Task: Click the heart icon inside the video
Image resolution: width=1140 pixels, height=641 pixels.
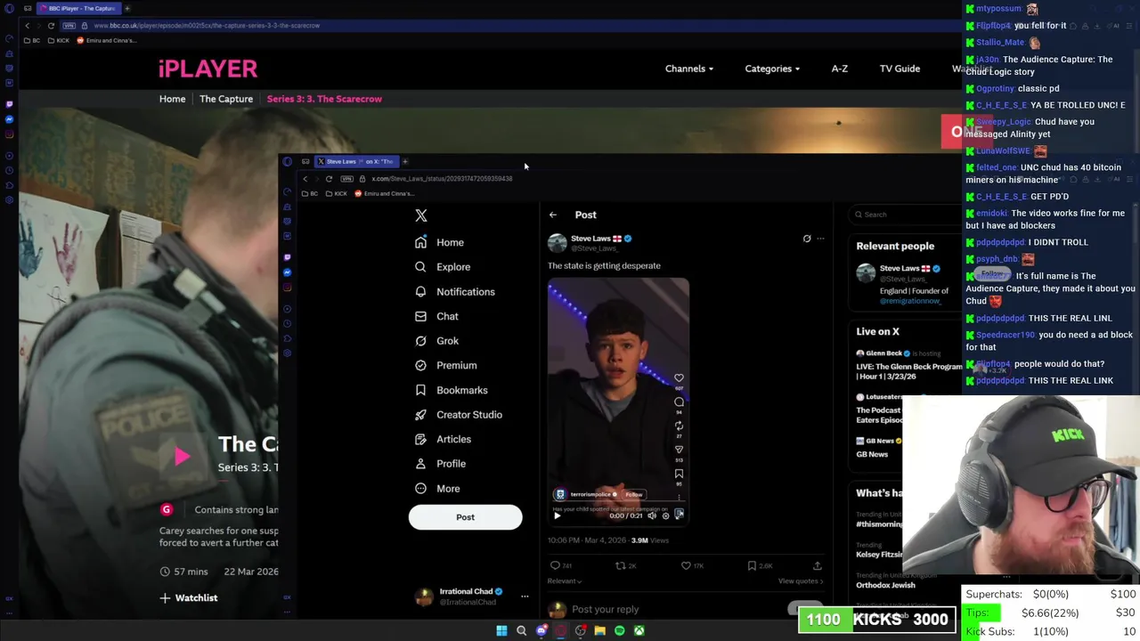Action: pos(679,378)
